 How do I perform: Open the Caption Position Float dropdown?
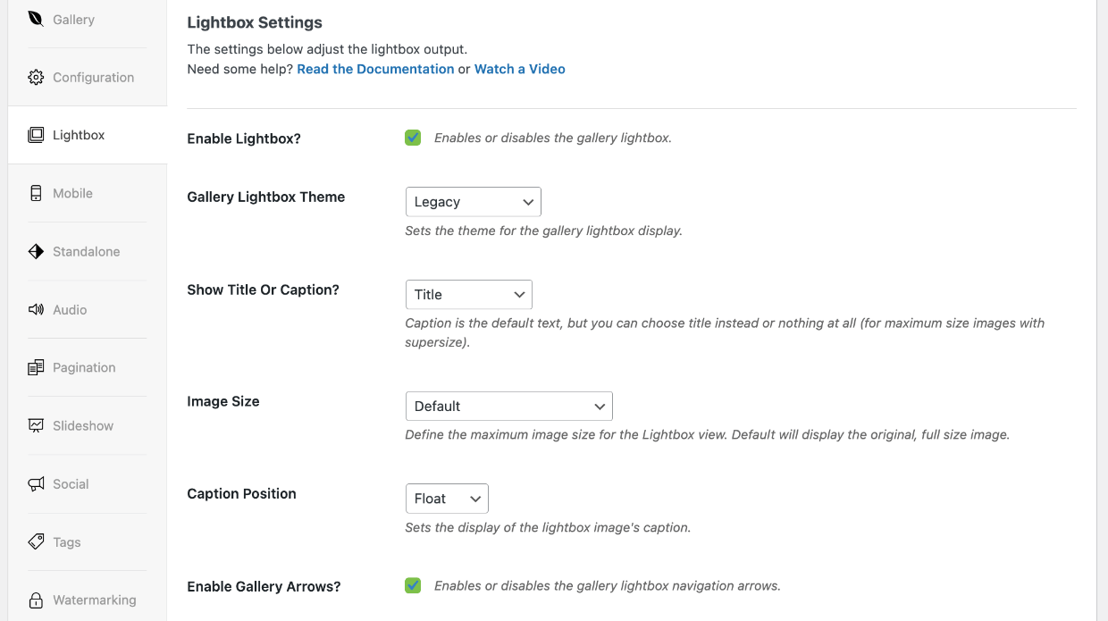447,499
